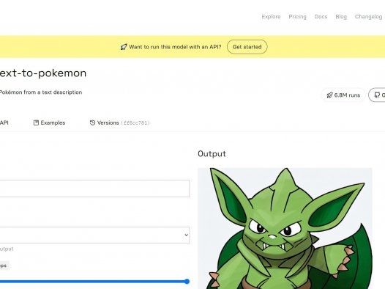Focus the prompt text input field
The height and width of the screenshot is (289, 385).
click(94, 189)
